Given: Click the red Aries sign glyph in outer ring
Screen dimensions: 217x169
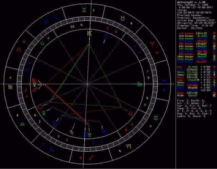Looking at the screenshot, I should (x=152, y=44).
